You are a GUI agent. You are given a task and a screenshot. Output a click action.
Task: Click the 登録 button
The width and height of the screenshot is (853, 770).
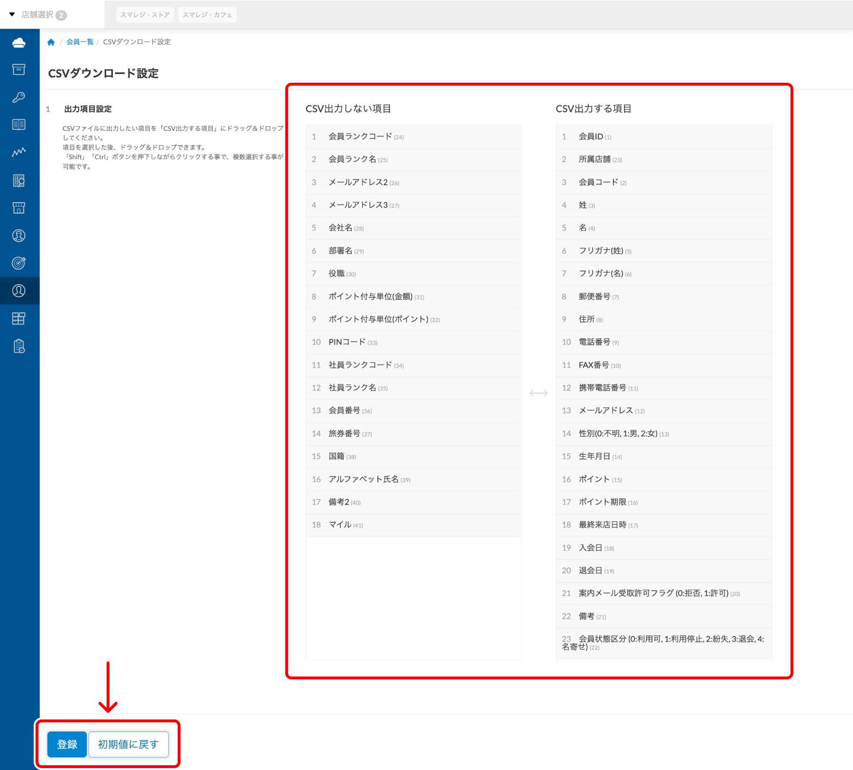tap(67, 744)
